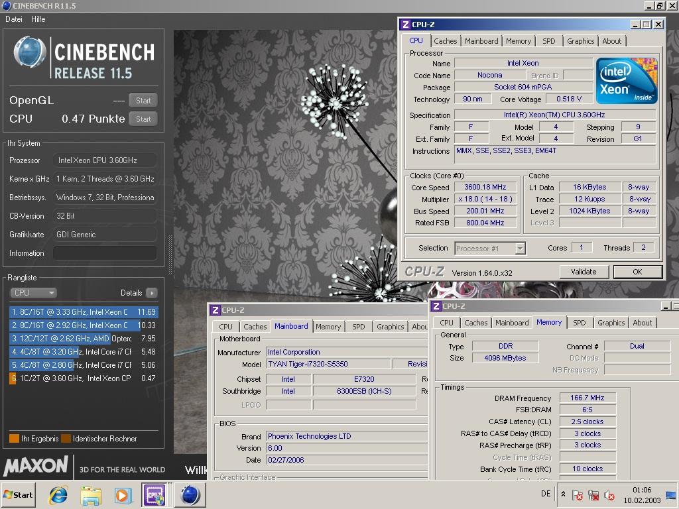Screen dimensions: 679x509
Task: Open Windows Explorer folder icon in taskbar
Action: (x=90, y=495)
